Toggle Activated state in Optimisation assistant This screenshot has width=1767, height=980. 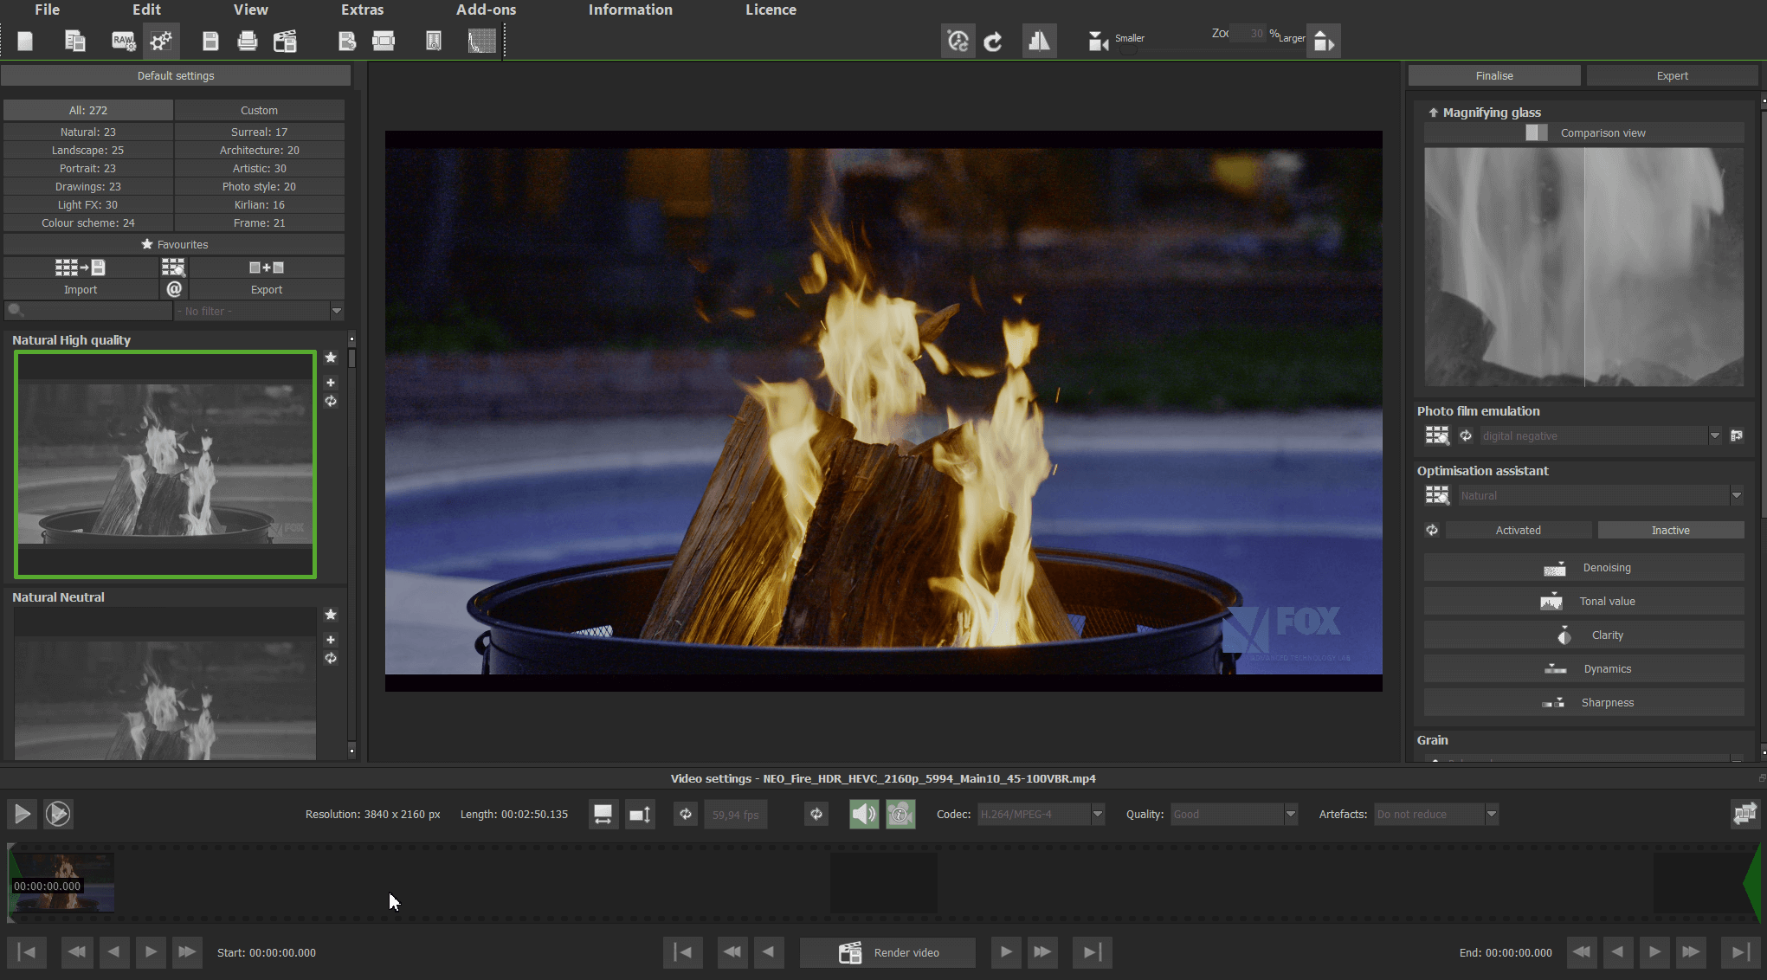pyautogui.click(x=1519, y=529)
